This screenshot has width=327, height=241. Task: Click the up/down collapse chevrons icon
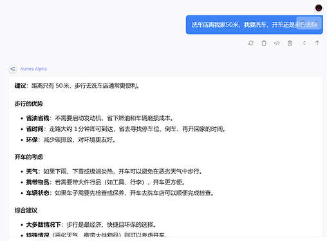tap(304, 43)
